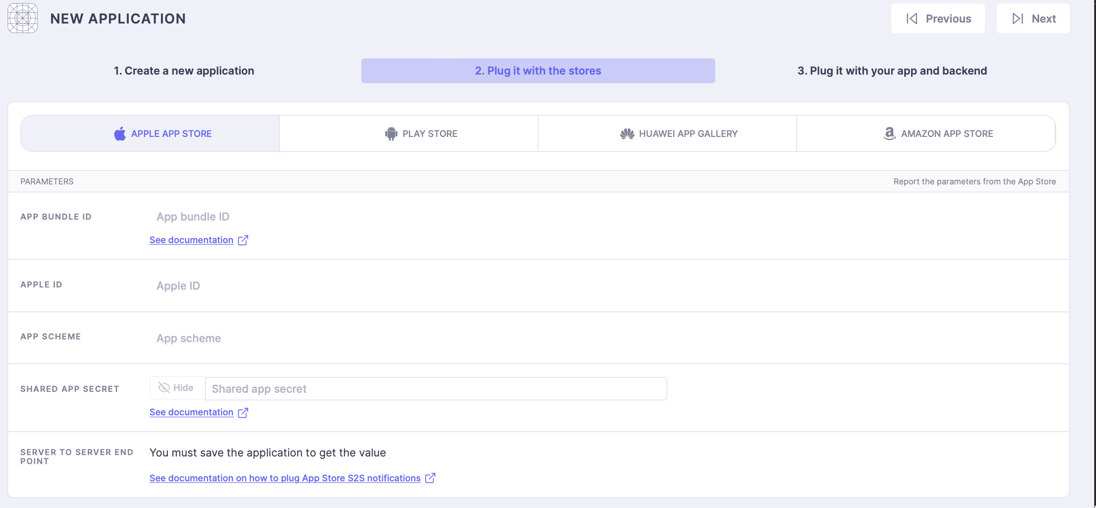This screenshot has height=508, width=1096.
Task: Open step 3 Plug it with your app and backend
Action: (x=892, y=71)
